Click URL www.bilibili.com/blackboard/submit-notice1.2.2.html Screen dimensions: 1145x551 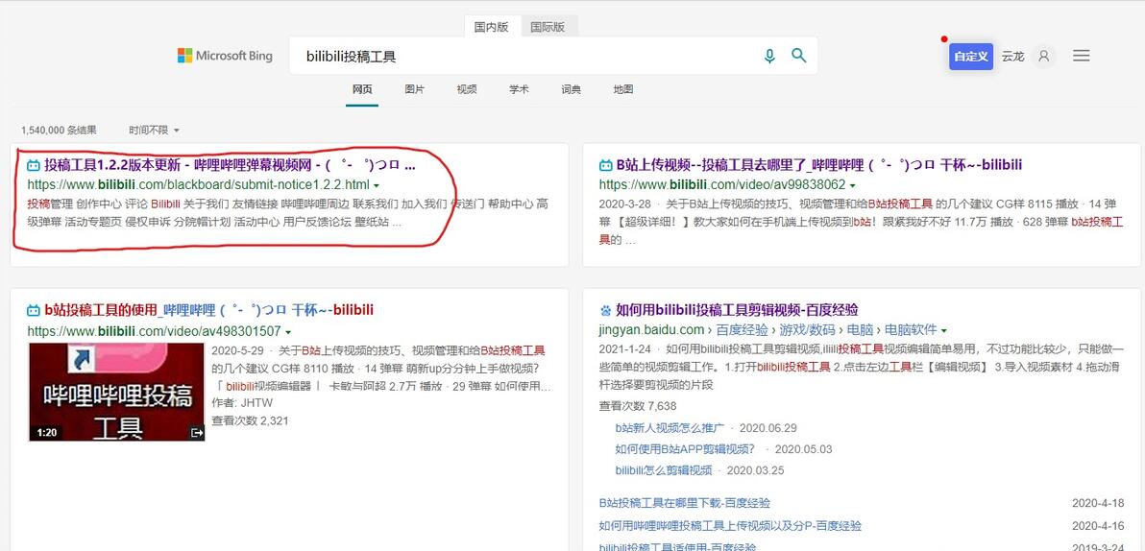(x=199, y=184)
